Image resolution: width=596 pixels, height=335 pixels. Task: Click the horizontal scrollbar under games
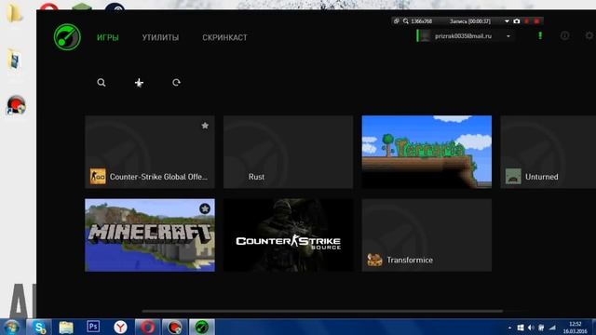click(322, 311)
